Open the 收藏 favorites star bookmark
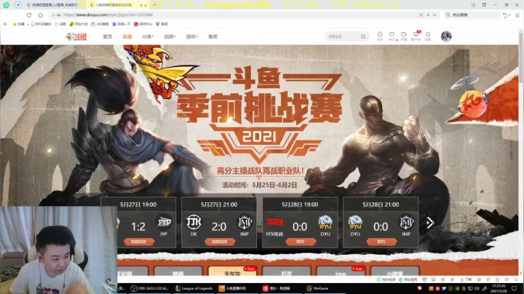The image size is (524, 294). click(x=19, y=24)
